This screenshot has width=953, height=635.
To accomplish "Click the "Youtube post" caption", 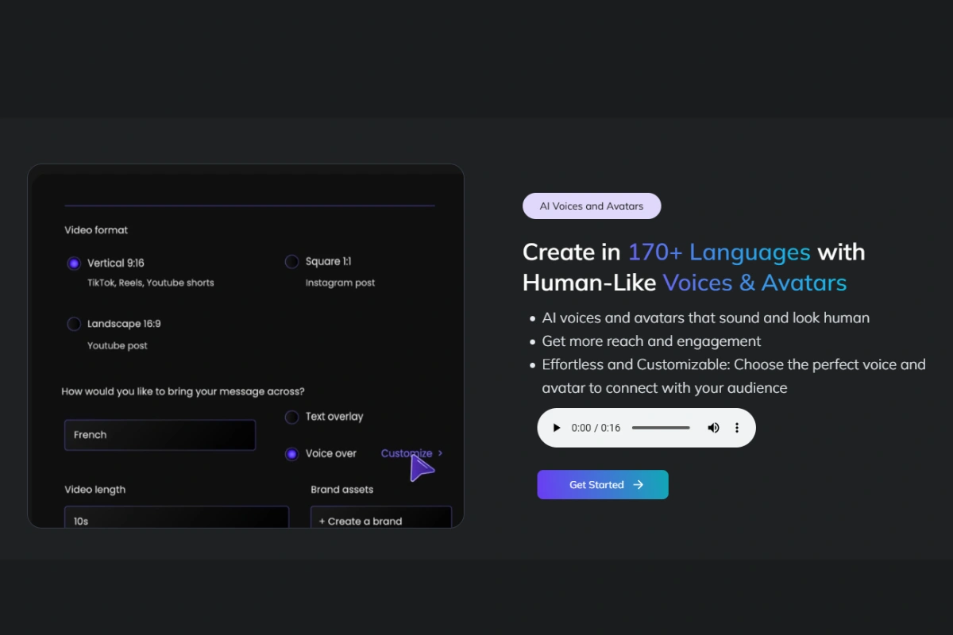I will coord(118,346).
